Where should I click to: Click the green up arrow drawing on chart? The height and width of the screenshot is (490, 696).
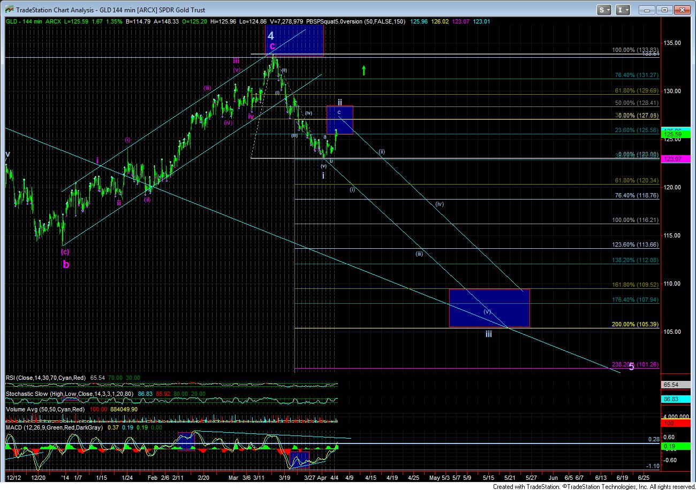pos(364,70)
